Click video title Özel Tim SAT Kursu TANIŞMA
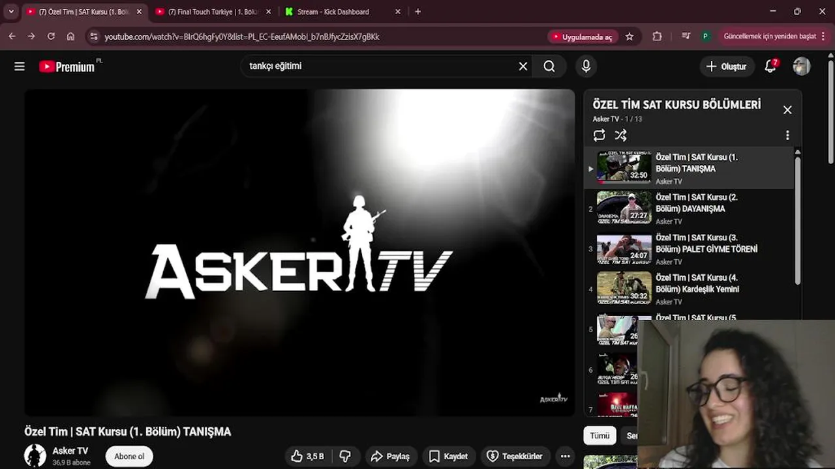Image resolution: width=835 pixels, height=469 pixels. 128,432
